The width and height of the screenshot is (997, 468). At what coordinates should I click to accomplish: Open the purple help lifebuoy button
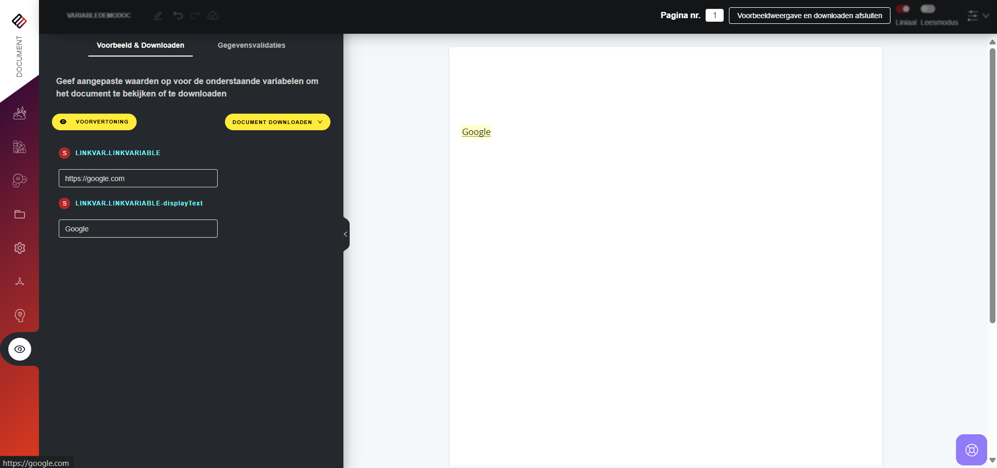[x=971, y=450]
